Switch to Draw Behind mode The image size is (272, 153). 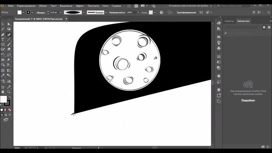click(6, 115)
